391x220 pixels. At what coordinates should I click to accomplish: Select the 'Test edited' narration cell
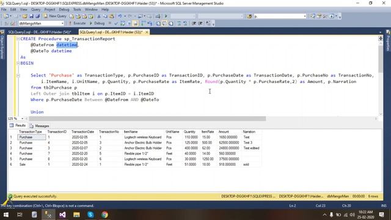251,148
